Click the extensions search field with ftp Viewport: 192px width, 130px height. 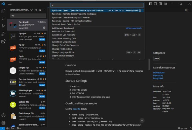pyautogui.click(x=28, y=16)
